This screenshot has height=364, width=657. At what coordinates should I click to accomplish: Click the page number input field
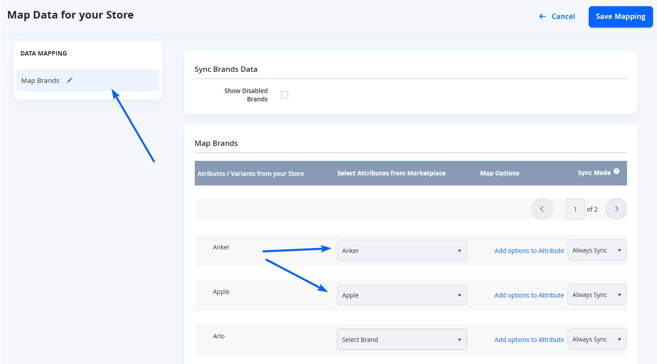click(x=575, y=209)
